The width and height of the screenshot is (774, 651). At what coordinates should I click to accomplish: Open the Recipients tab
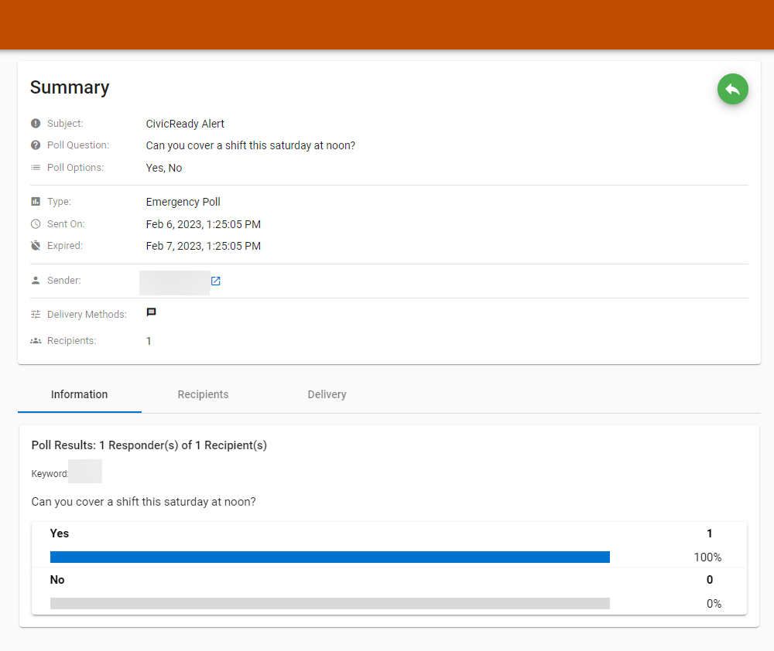point(203,394)
